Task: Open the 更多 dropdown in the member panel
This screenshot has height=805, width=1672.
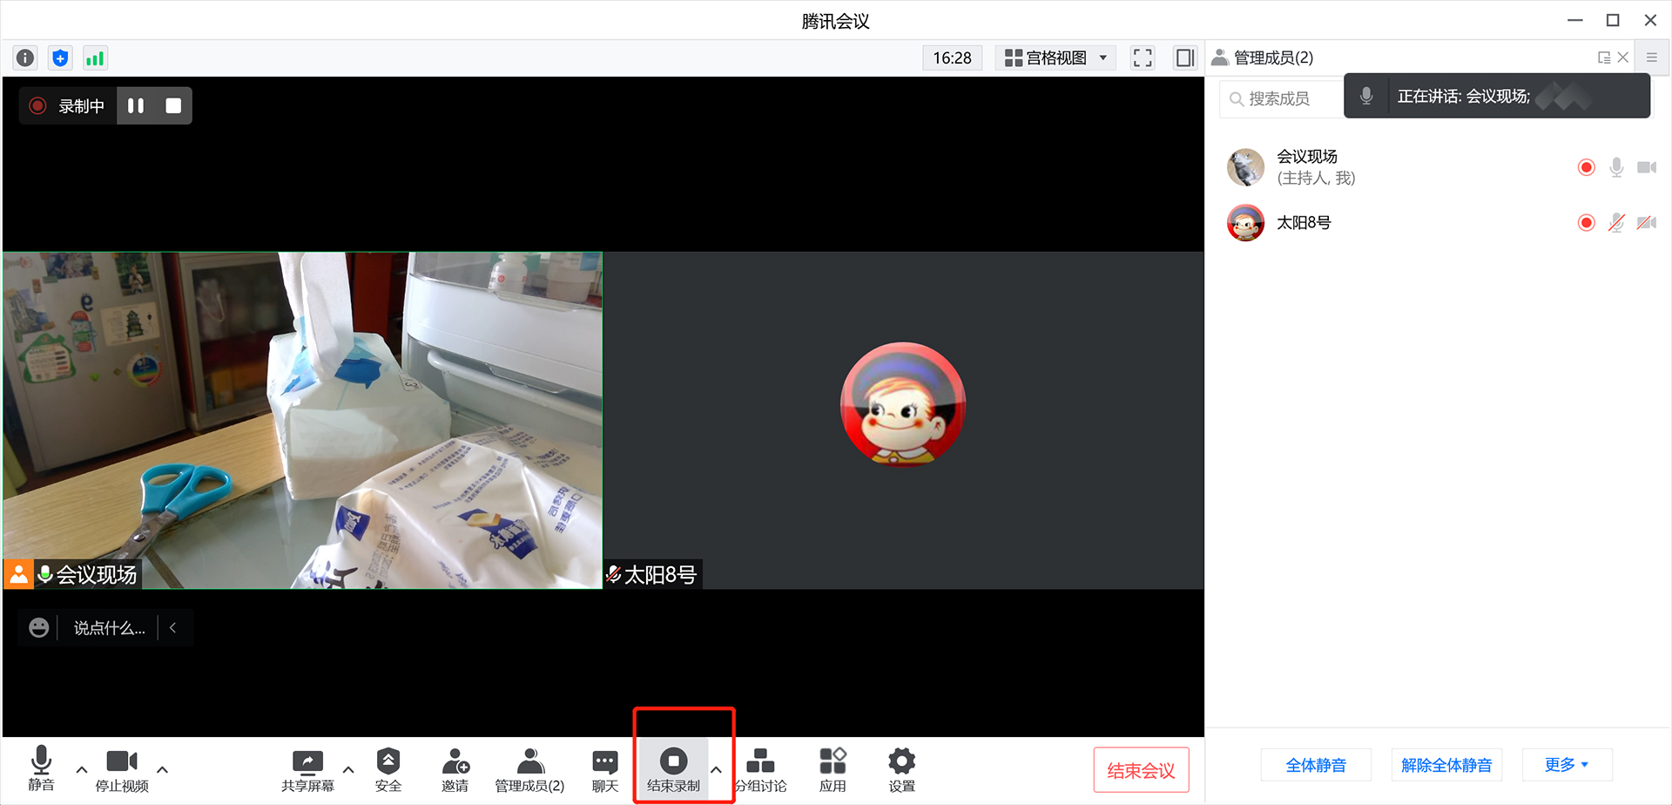Action: pyautogui.click(x=1566, y=765)
